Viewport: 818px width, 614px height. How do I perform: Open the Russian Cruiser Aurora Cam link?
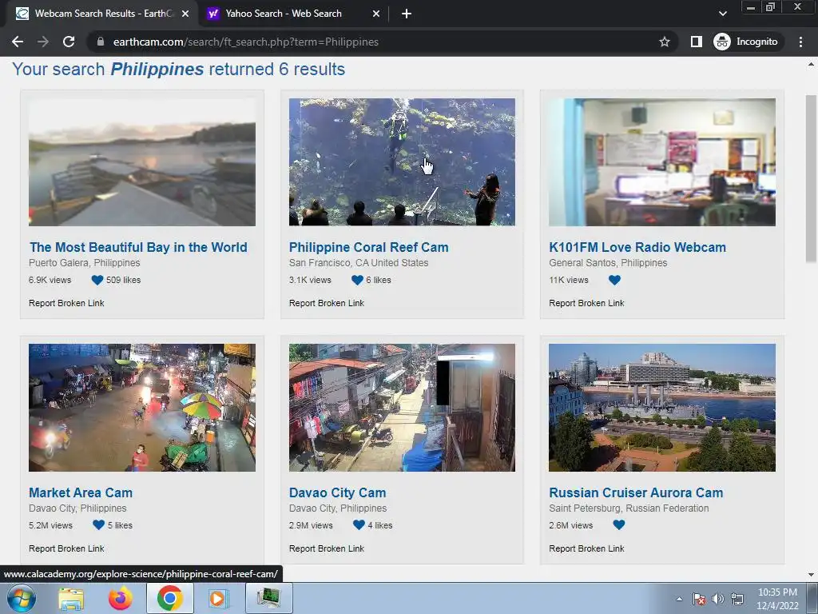[x=636, y=492]
